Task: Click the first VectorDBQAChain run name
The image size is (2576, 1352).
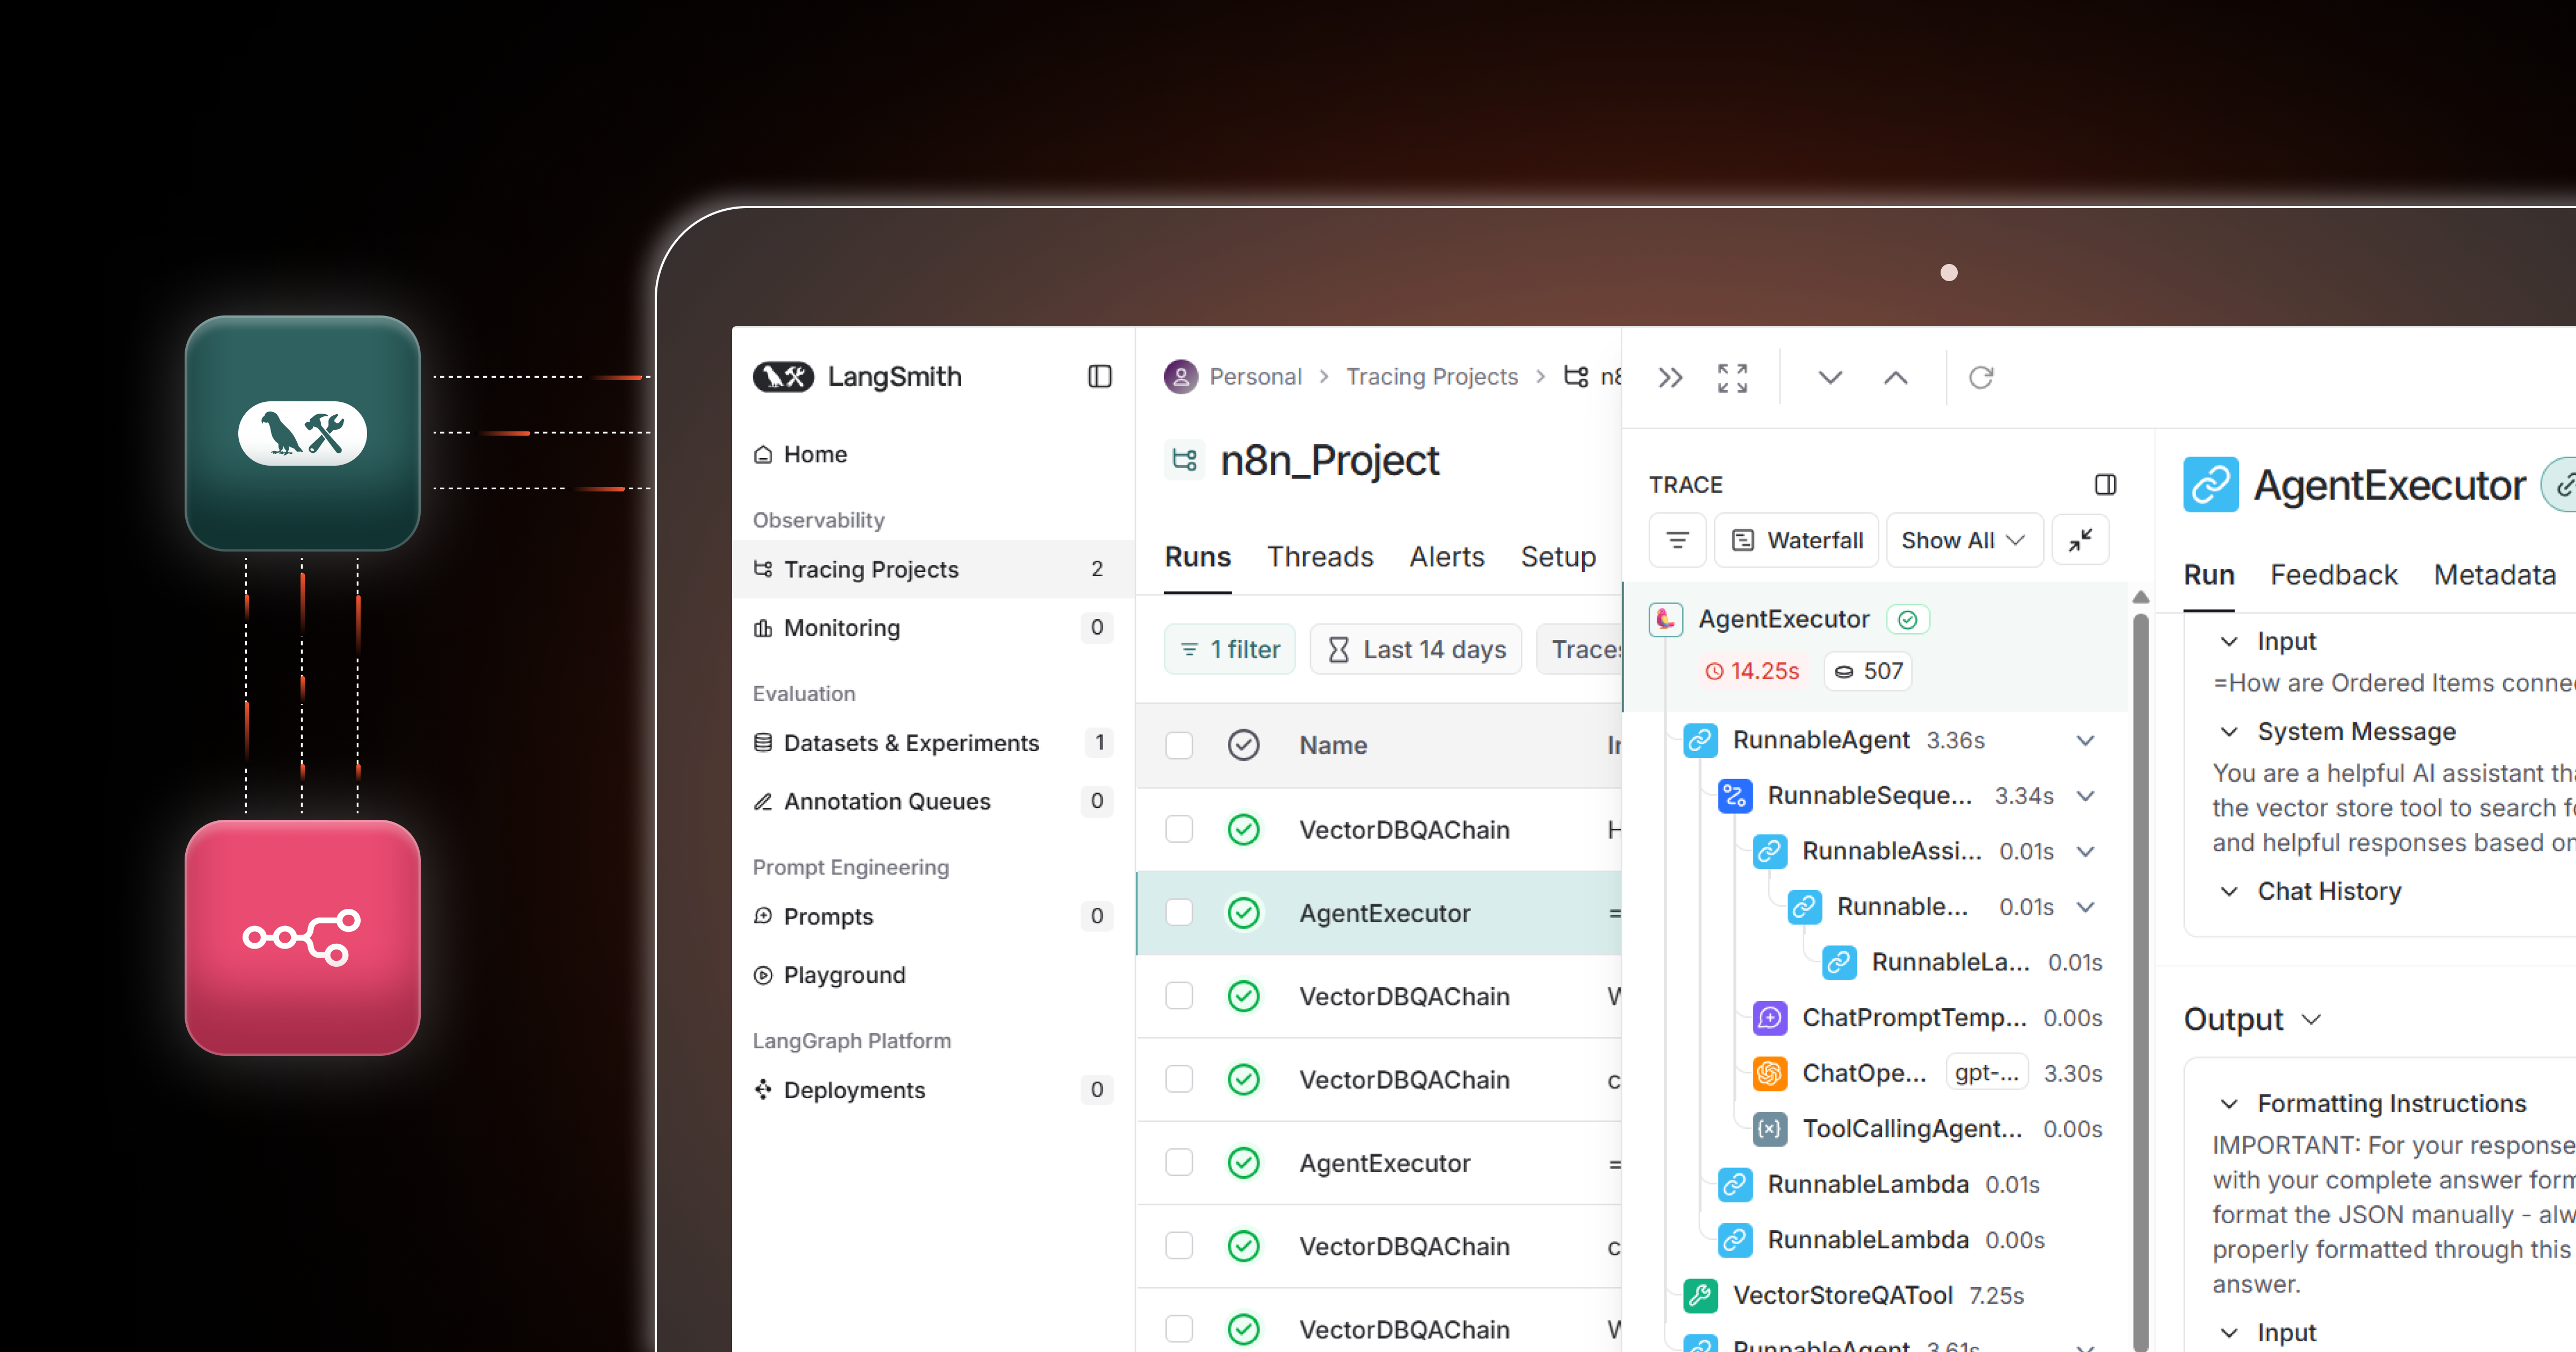Action: coord(1404,829)
